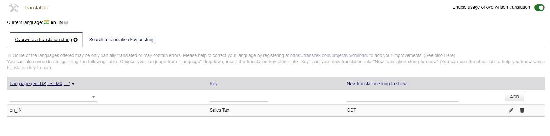Toggle Enable usage of overwritten translation switch
Image resolution: width=550 pixels, height=136 pixels.
540,7
